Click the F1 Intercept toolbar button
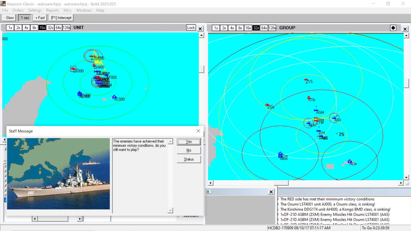The width and height of the screenshot is (411, 231). point(61,18)
